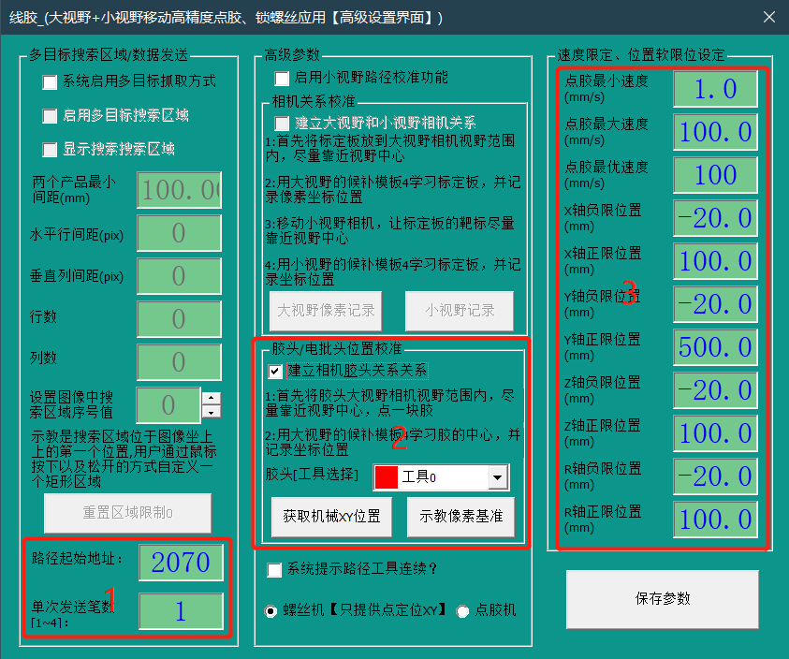Close the 线胶 advanced settings window
789x659 pixels.
coord(767,17)
